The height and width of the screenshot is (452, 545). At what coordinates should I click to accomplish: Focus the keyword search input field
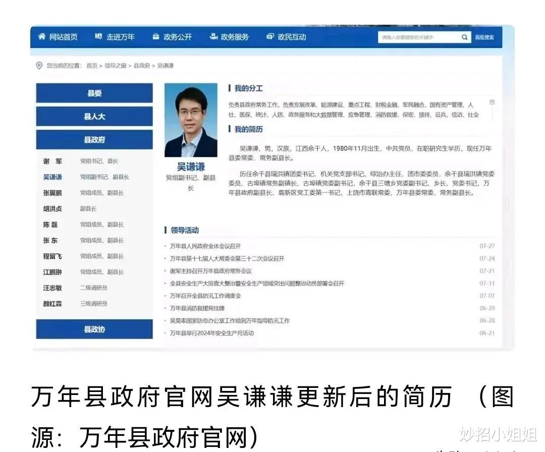(x=419, y=37)
